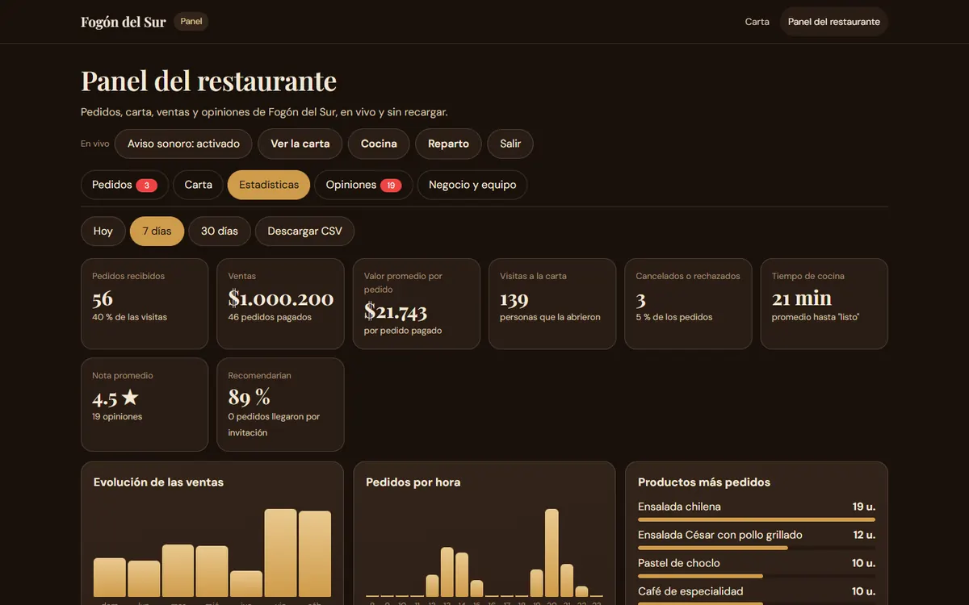Open the Pedidos tab
This screenshot has height=605, width=969.
(x=124, y=185)
